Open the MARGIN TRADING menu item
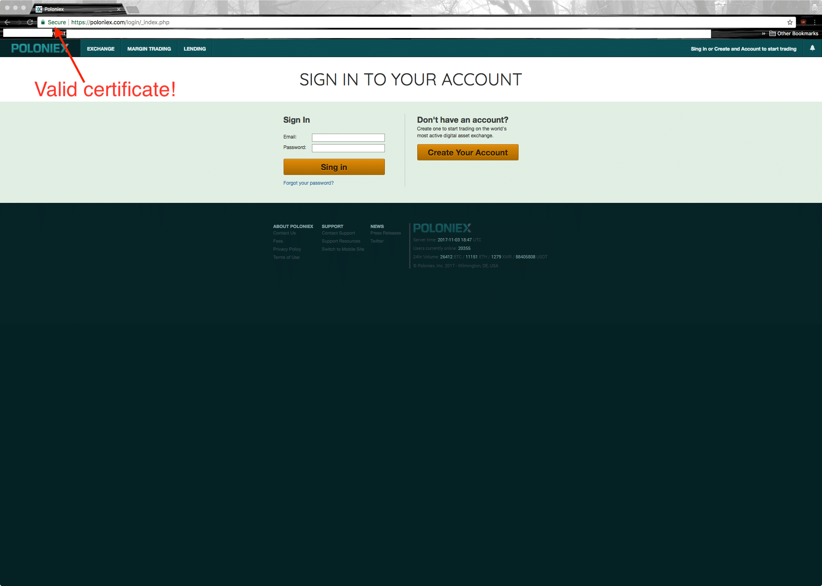This screenshot has height=586, width=822. click(x=149, y=49)
